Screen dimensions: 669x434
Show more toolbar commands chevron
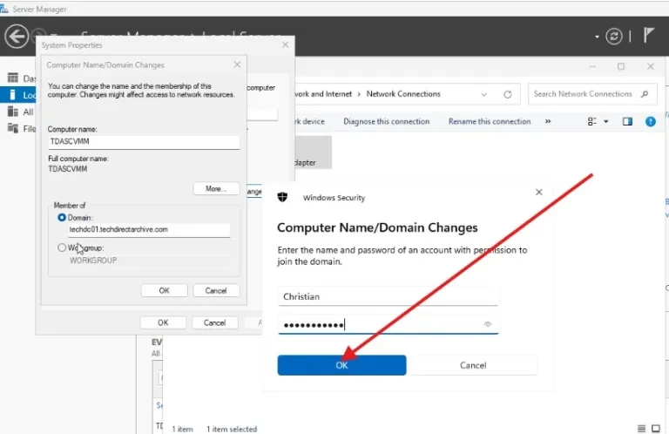[548, 122]
